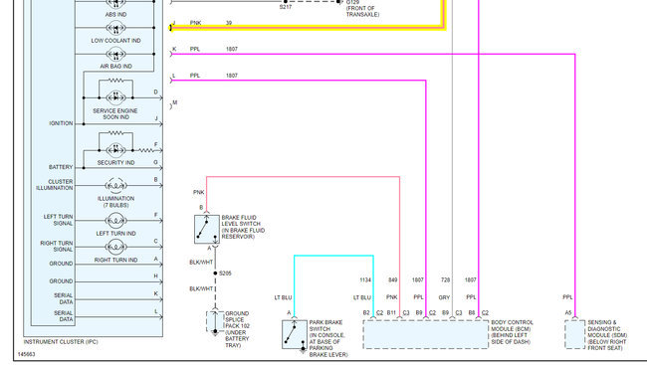
Task: Click the "GROUND" label on terminal A row
Action: [61, 264]
